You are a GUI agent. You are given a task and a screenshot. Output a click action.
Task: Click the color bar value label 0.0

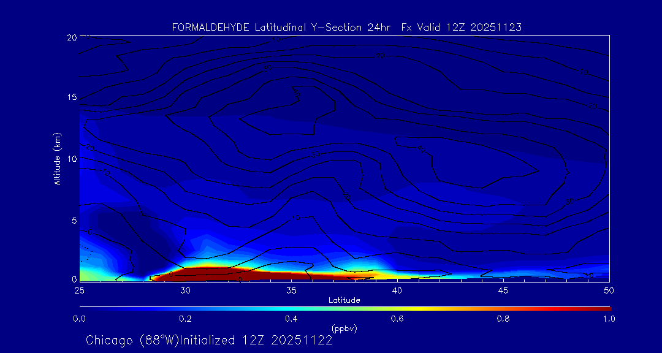click(80, 319)
